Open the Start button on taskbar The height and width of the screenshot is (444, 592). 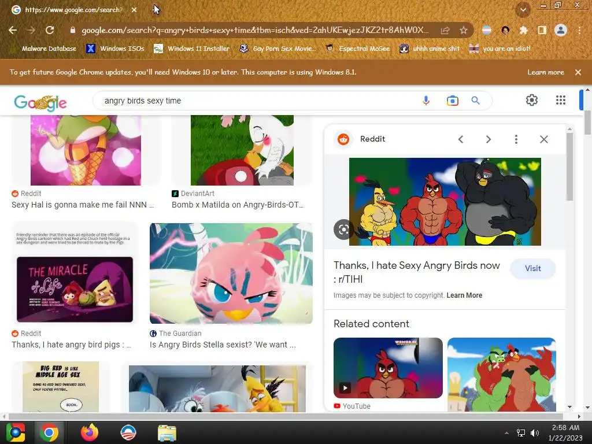click(16, 432)
